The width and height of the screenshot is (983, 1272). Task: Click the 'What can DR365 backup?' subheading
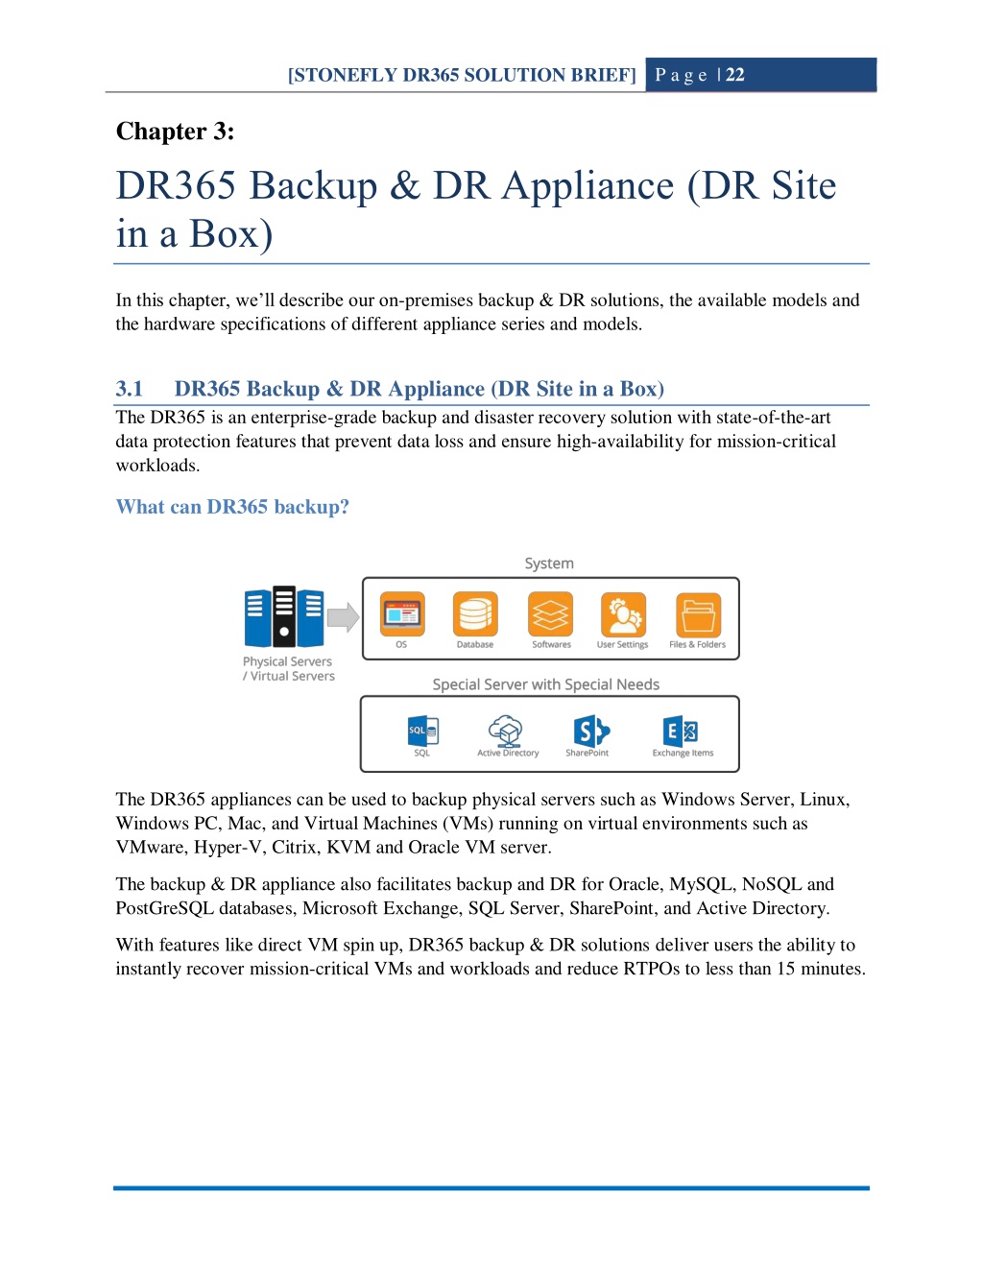pyautogui.click(x=232, y=507)
